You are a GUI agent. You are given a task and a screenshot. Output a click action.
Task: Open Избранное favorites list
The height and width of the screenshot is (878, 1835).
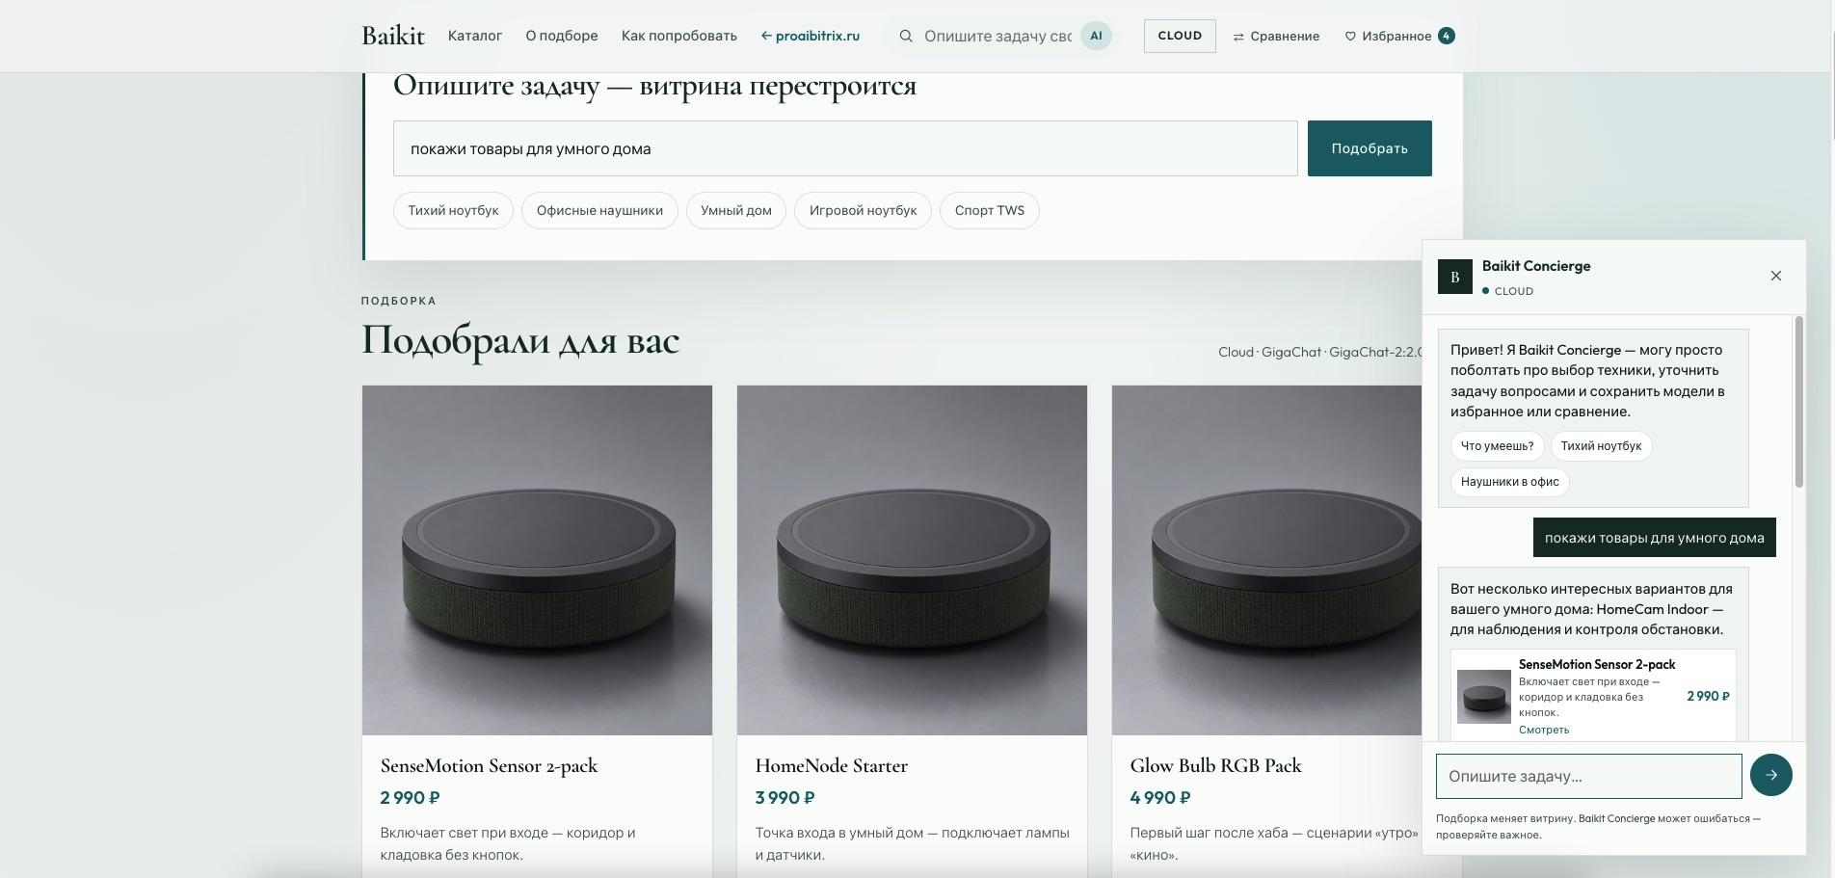pos(1399,36)
